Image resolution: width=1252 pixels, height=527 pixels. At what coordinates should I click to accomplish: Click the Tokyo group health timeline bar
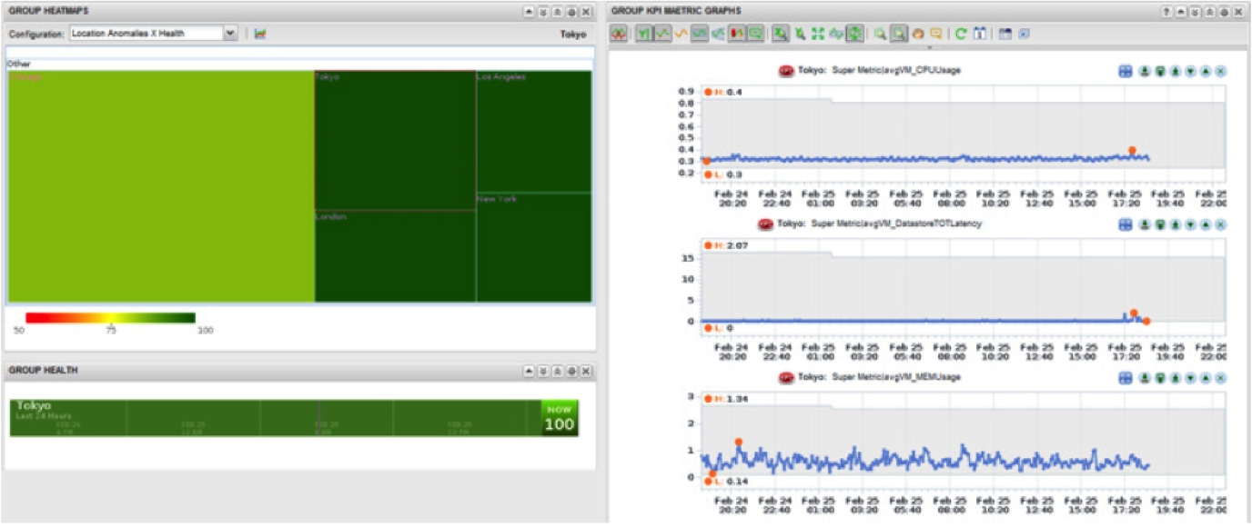[x=275, y=418]
